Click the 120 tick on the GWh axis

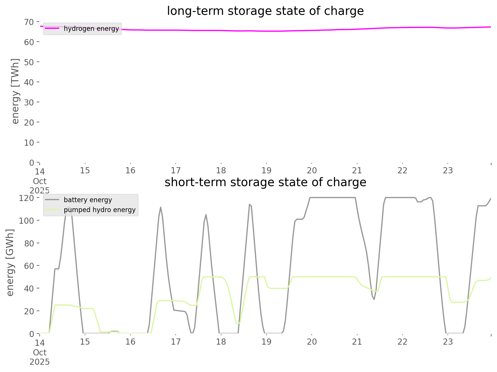click(x=27, y=198)
